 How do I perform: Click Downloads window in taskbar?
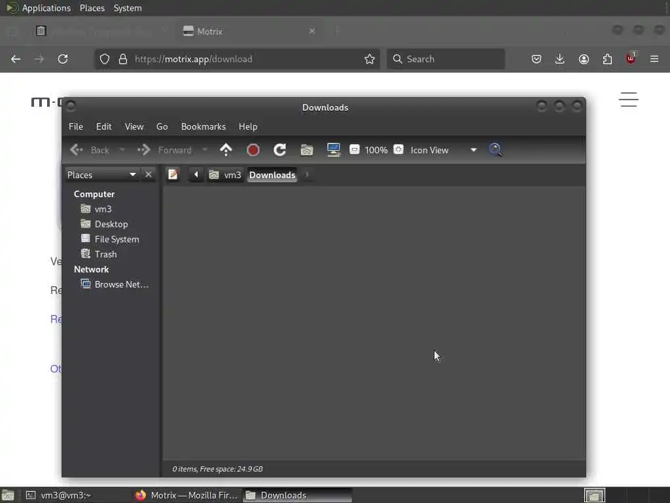[x=298, y=495]
